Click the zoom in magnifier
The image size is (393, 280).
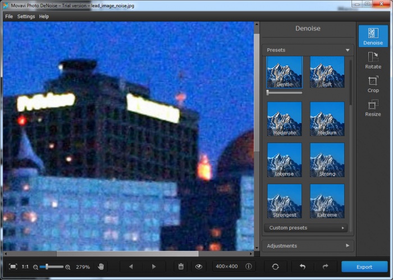68,267
